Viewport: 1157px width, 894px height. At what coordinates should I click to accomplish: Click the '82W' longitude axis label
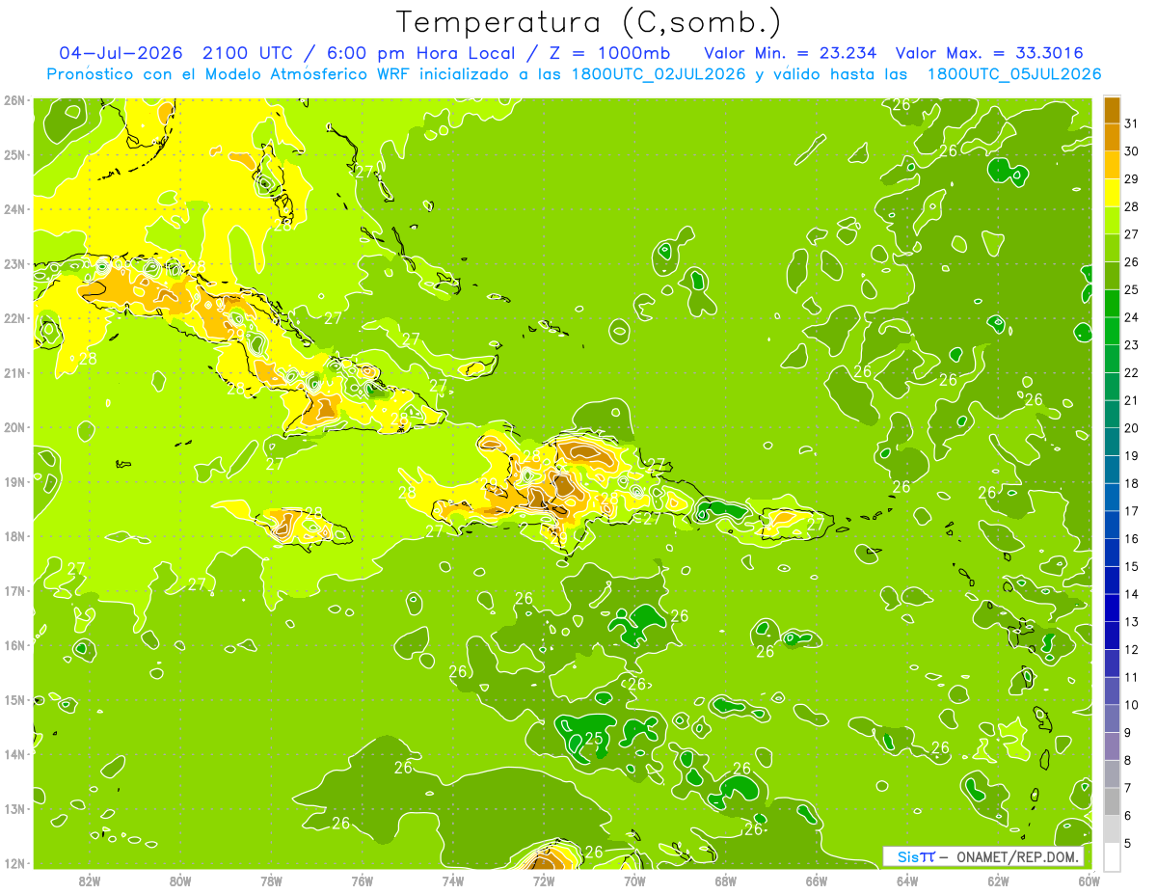tap(90, 880)
